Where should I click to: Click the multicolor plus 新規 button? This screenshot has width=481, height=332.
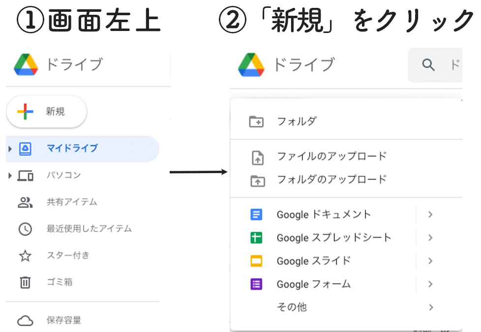[x=47, y=111]
